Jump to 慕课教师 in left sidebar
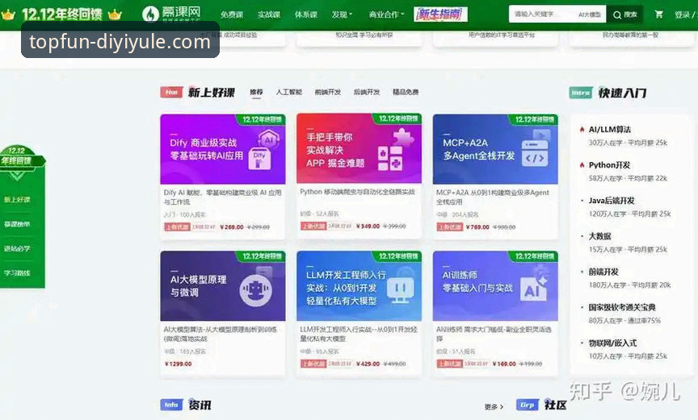 click(17, 224)
